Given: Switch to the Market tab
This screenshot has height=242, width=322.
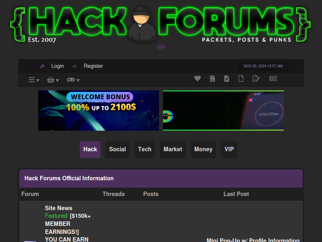Looking at the screenshot, I should pyautogui.click(x=173, y=149).
